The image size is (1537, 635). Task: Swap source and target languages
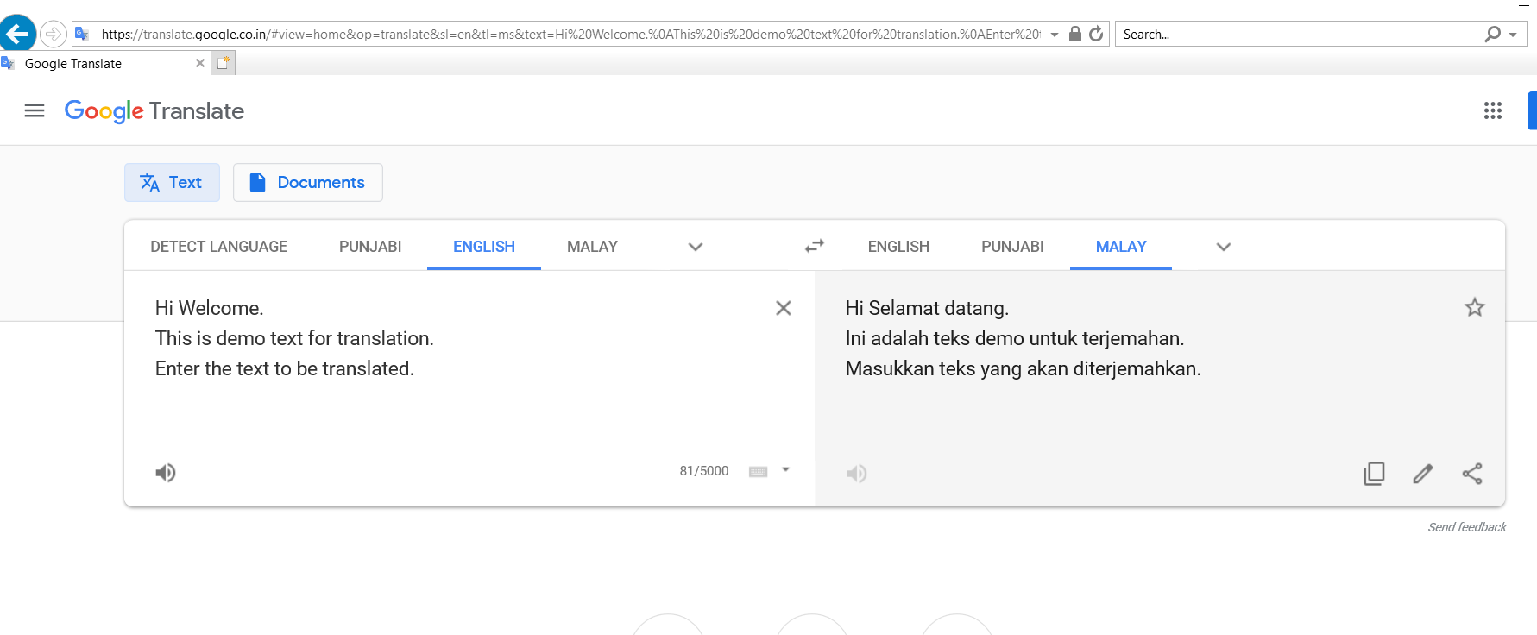click(x=814, y=246)
